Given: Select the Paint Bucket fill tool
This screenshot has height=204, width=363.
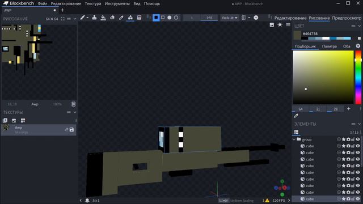Looking at the screenshot, I should tap(103, 18).
